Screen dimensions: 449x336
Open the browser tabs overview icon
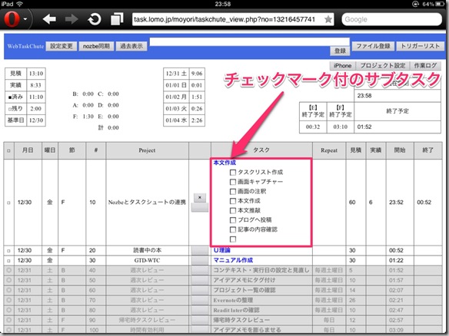[x=117, y=19]
